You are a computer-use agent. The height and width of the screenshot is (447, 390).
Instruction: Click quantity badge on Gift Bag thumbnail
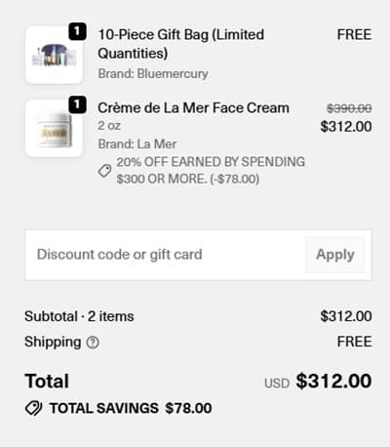(x=77, y=31)
